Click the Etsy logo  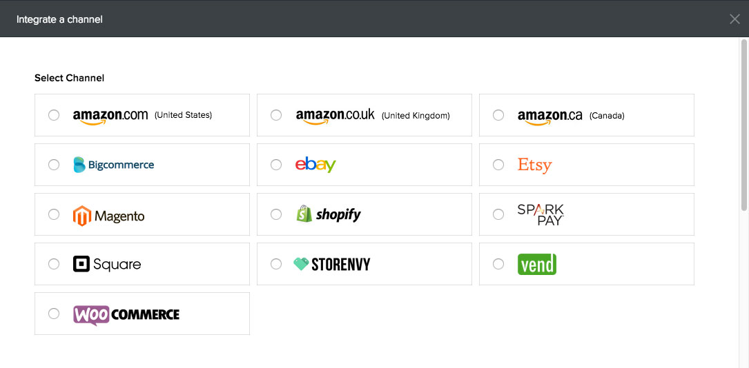(x=535, y=165)
